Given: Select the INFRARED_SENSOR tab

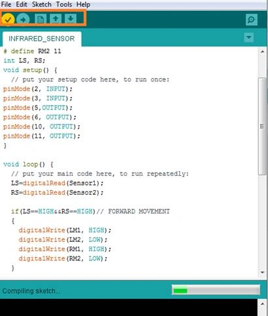Looking at the screenshot, I should [42, 39].
